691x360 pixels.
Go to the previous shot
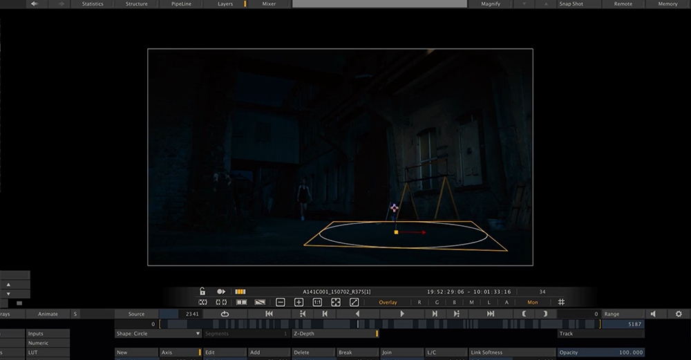[325, 314]
